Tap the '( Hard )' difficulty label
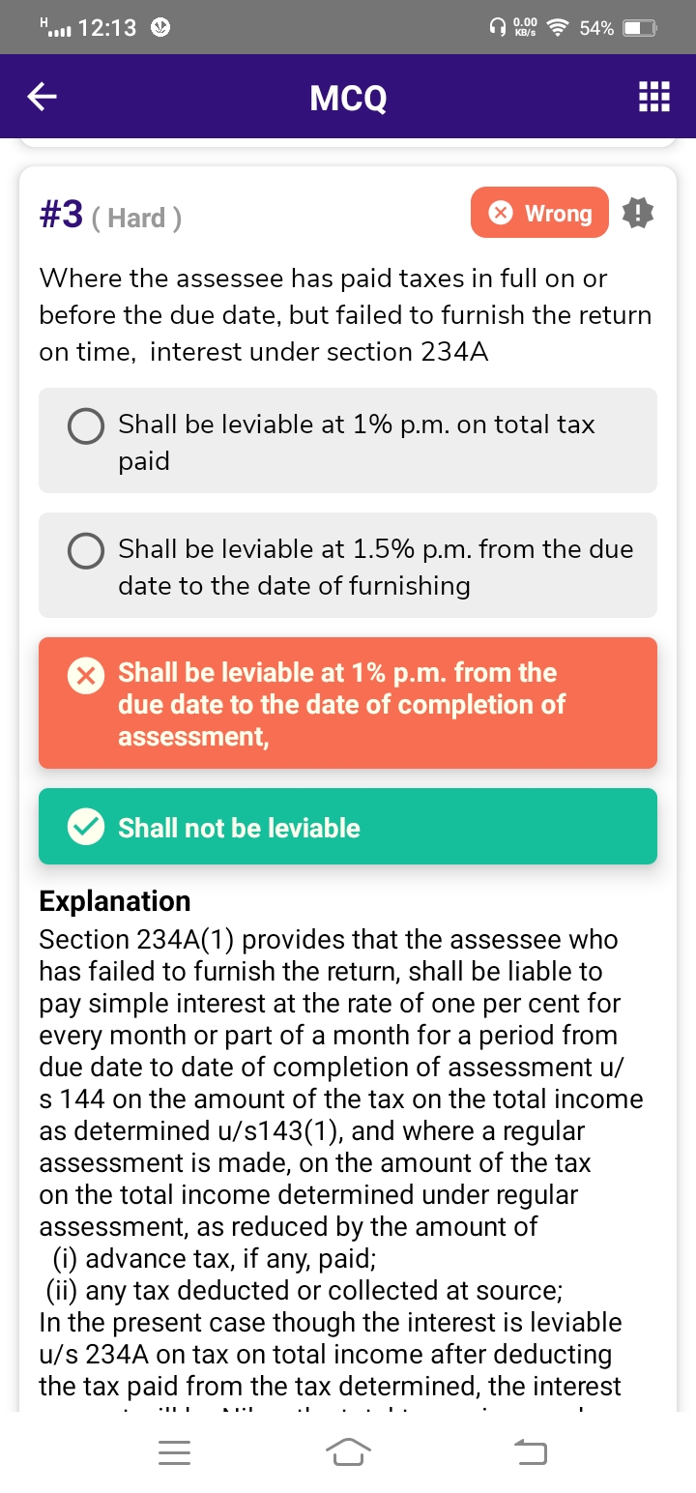696x1493 pixels. click(136, 218)
